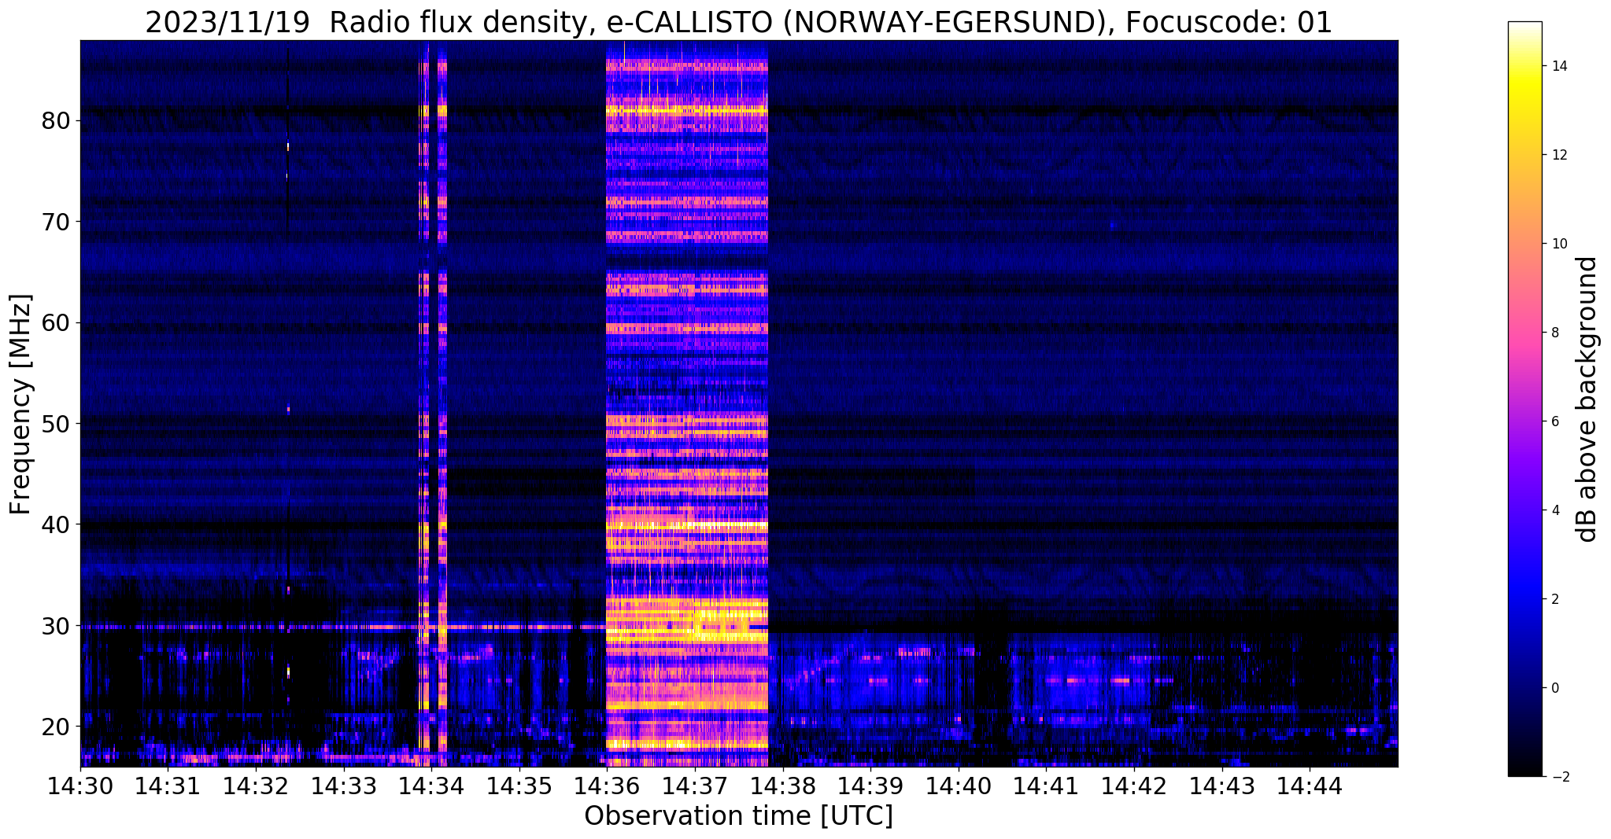Click the 14:34 time tick label
This screenshot has height=839, width=1611.
pyautogui.click(x=431, y=786)
